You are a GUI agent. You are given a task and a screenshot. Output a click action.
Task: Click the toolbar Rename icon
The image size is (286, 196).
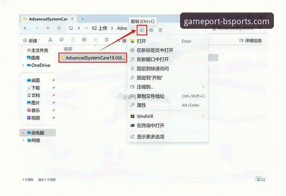click(x=84, y=40)
